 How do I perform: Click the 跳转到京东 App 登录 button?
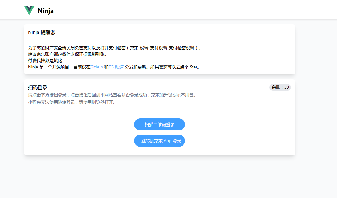(160, 141)
